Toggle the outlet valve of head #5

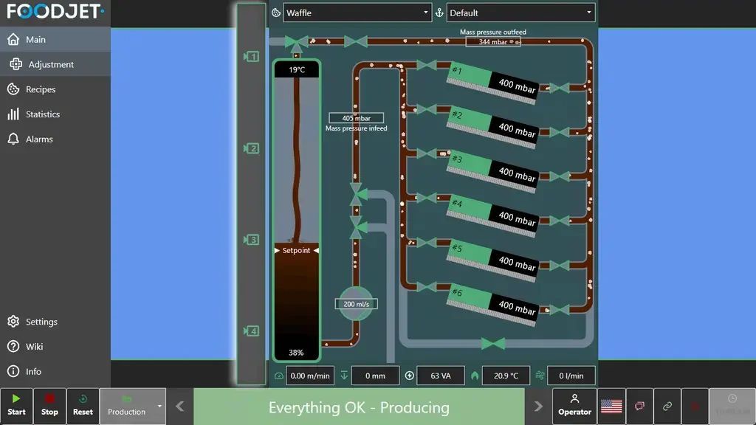tap(560, 265)
